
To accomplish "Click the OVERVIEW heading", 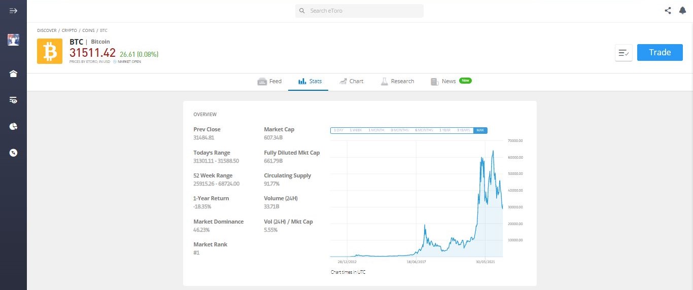I will [205, 115].
